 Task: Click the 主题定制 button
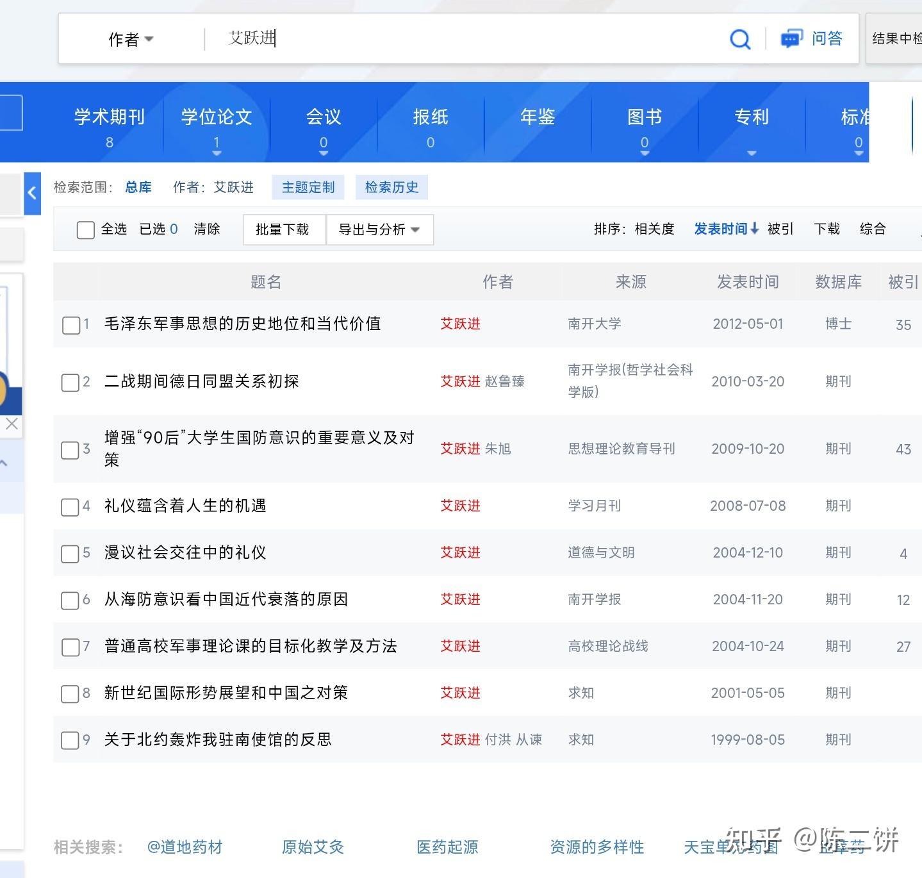308,187
